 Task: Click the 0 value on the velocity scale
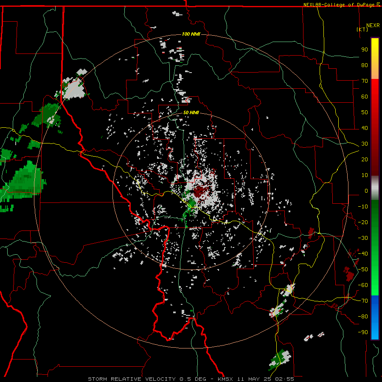[x=366, y=191]
